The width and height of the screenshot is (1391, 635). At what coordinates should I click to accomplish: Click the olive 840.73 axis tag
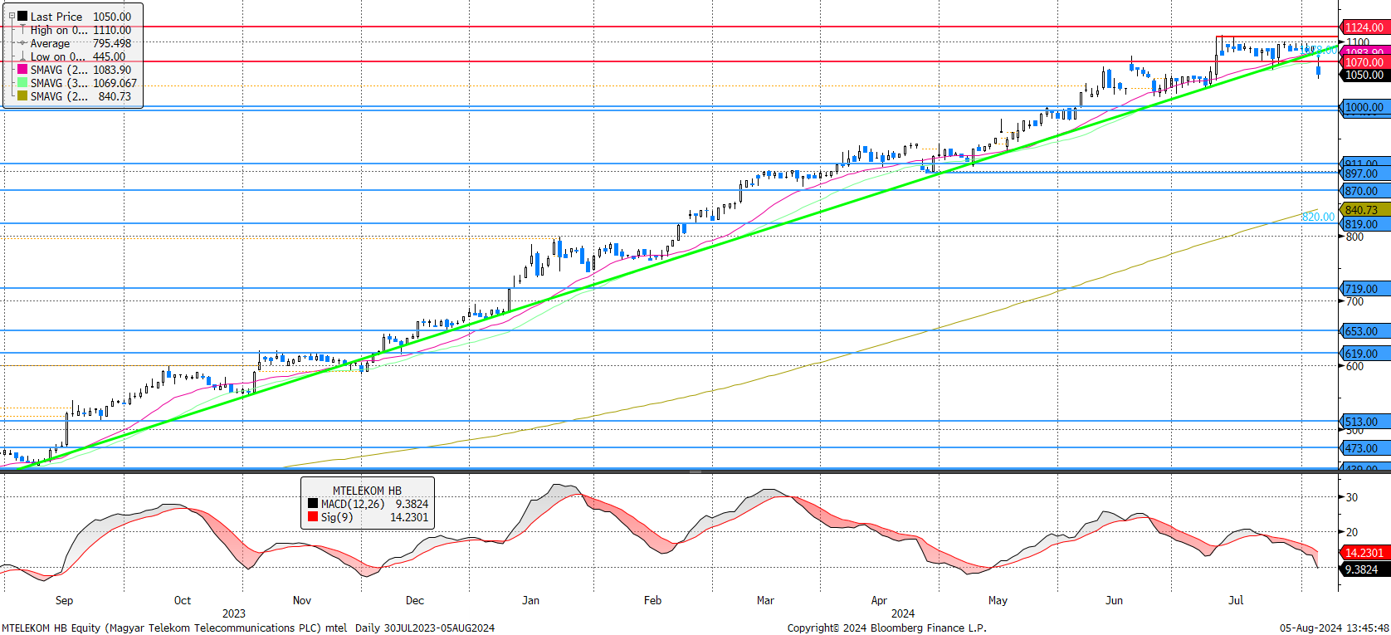(1365, 210)
